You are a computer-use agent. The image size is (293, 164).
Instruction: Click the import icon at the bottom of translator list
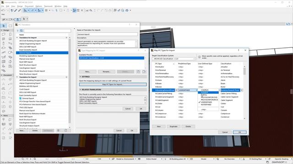pyautogui.click(x=58, y=131)
